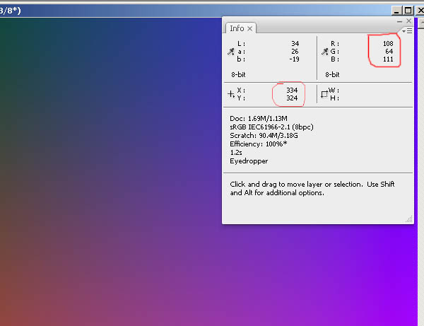
Task: Click the width-height selection size icon
Action: [x=324, y=94]
